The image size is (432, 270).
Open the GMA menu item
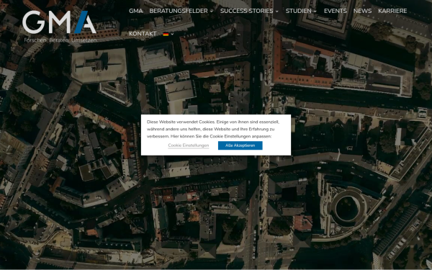(136, 11)
